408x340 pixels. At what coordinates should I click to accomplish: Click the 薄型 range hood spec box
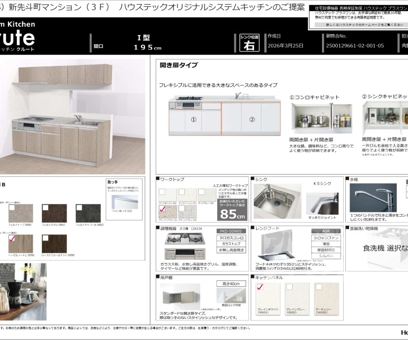[326, 244]
